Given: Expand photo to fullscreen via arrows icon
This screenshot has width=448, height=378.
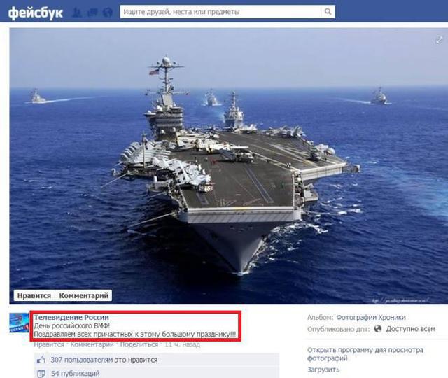Looking at the screenshot, I should (439, 40).
